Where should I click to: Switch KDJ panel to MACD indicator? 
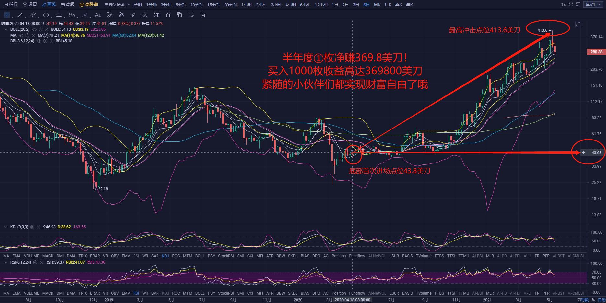point(48,256)
